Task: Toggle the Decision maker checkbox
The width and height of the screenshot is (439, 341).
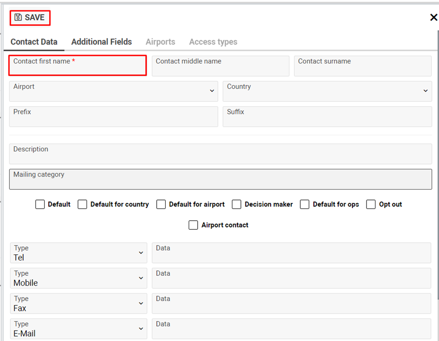Action: [x=237, y=205]
